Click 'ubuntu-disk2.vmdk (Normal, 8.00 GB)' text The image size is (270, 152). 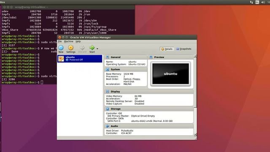click(x=152, y=121)
